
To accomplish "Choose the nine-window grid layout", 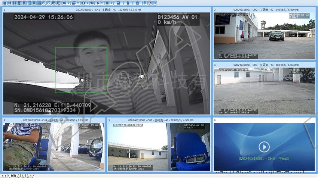I will tap(29, 3).
